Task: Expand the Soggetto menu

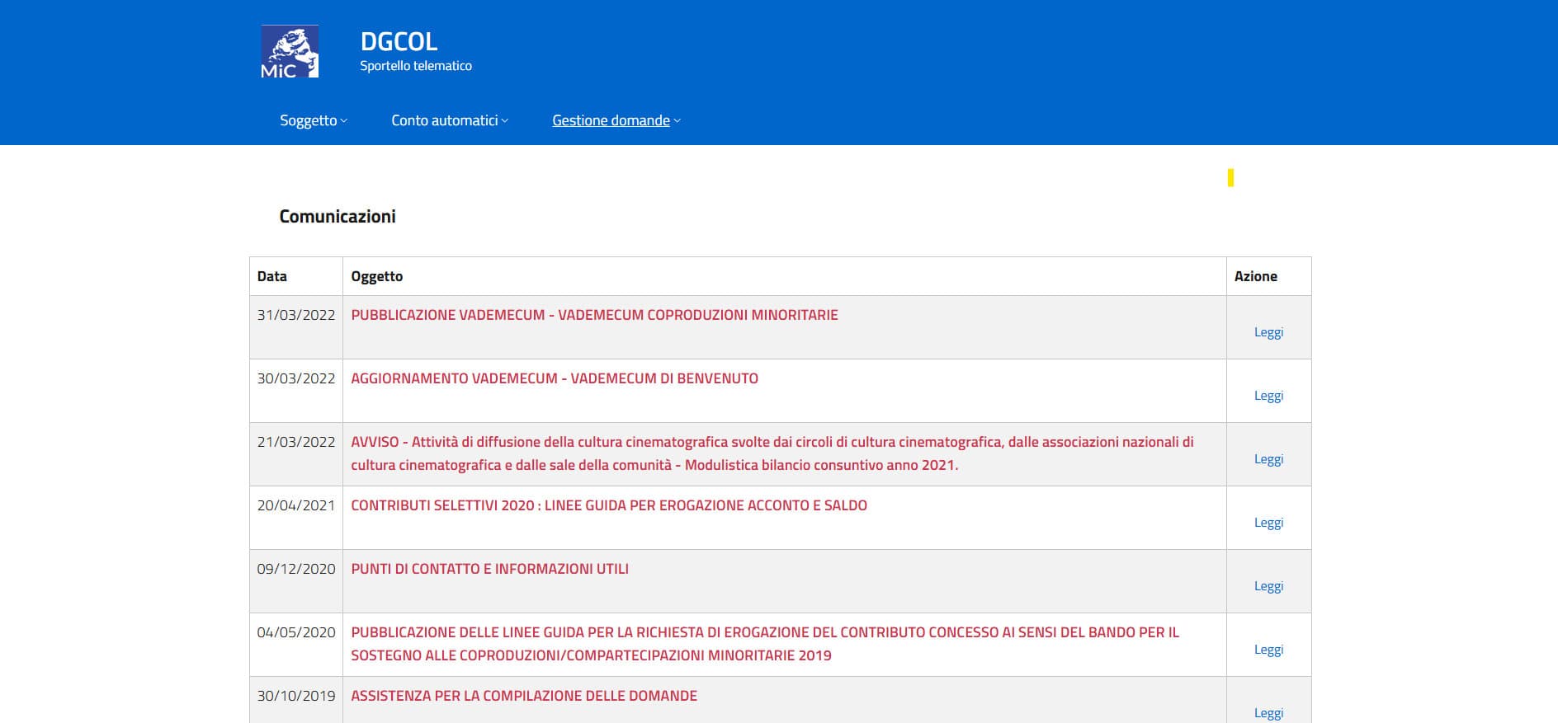Action: (314, 120)
